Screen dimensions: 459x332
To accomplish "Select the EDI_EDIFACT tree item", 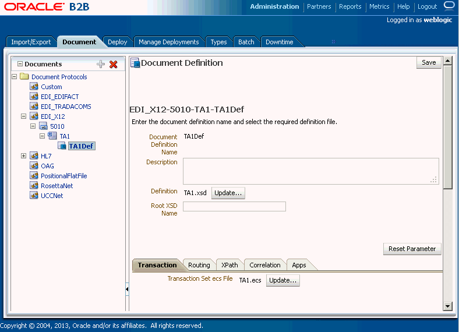I will (60, 97).
